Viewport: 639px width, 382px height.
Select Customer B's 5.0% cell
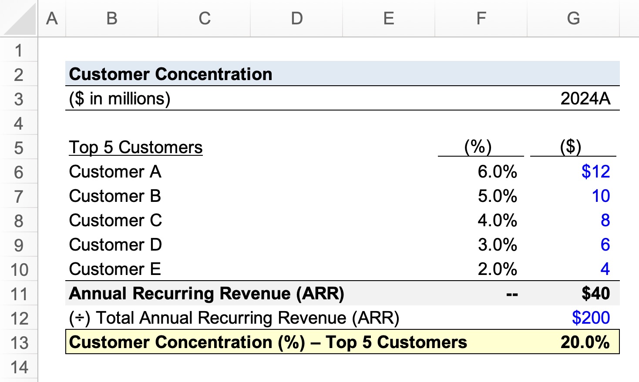tap(497, 196)
